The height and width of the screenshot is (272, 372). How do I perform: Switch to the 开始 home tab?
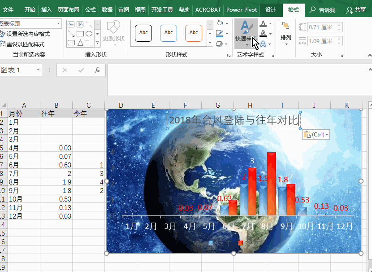[30, 10]
